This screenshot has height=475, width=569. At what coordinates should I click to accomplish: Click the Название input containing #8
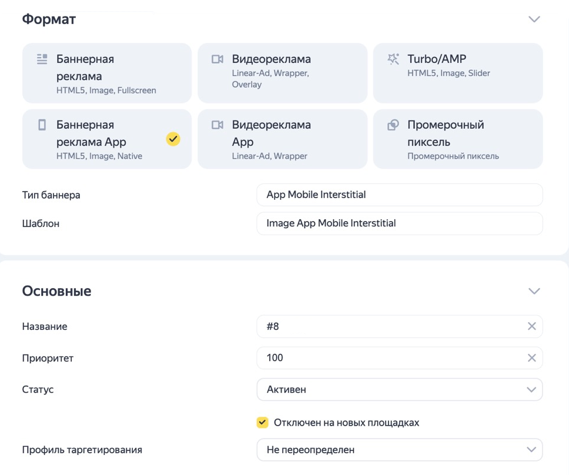[x=388, y=326]
